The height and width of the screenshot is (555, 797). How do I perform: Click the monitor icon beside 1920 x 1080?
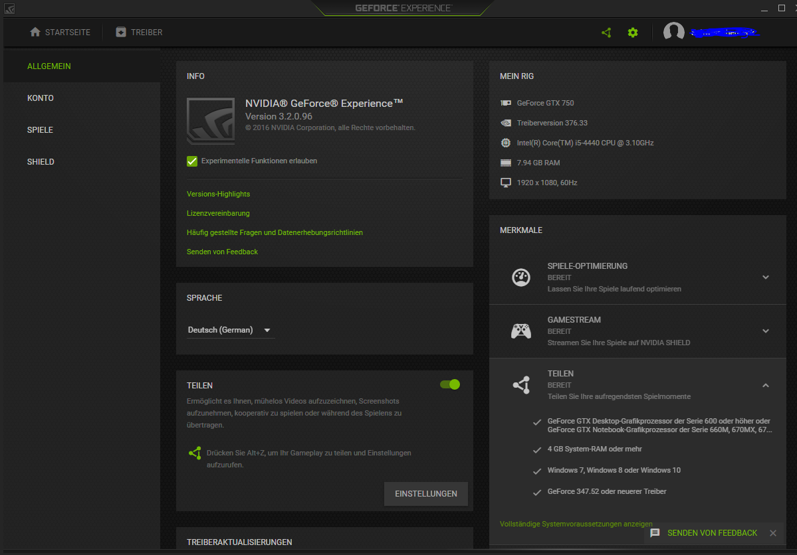506,183
